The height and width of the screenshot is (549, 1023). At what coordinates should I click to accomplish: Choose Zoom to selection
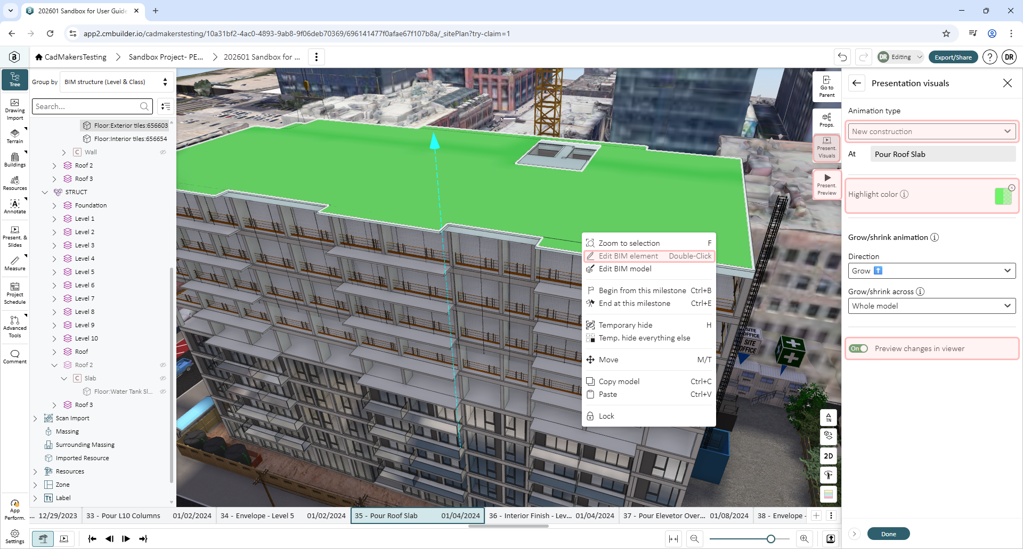649,243
